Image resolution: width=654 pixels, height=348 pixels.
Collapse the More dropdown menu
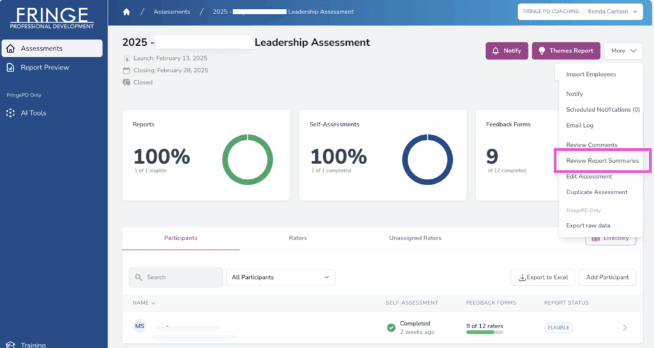point(623,51)
